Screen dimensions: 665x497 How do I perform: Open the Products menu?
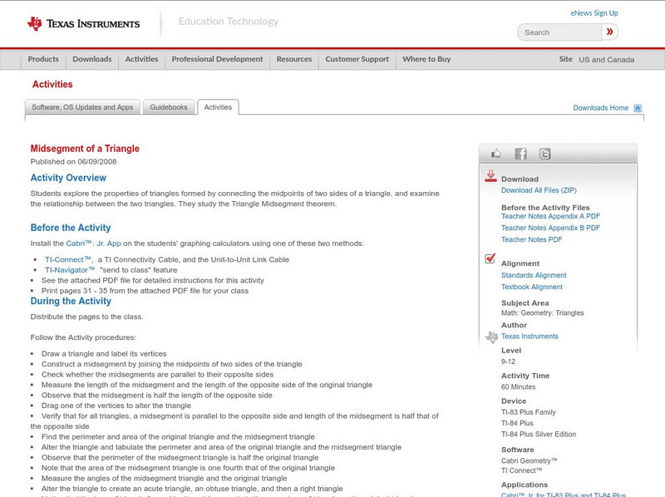(43, 59)
